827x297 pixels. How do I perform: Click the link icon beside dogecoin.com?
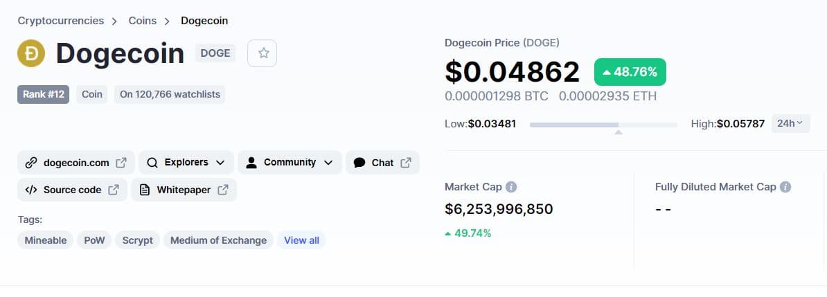[30, 163]
